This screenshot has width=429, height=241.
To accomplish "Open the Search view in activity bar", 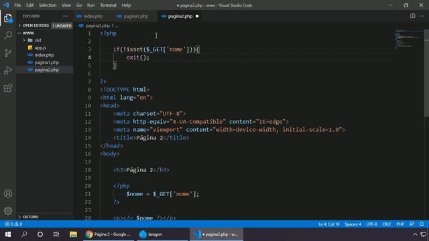I will click(x=8, y=35).
